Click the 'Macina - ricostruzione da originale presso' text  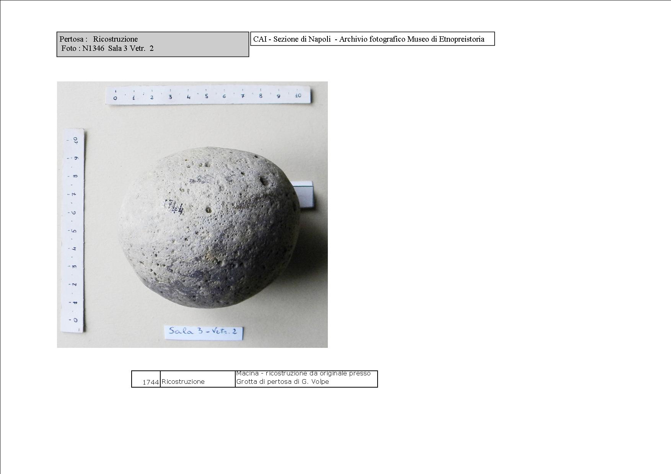(x=303, y=373)
